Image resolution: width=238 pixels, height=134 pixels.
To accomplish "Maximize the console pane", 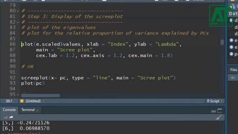I will (x=219, y=111).
